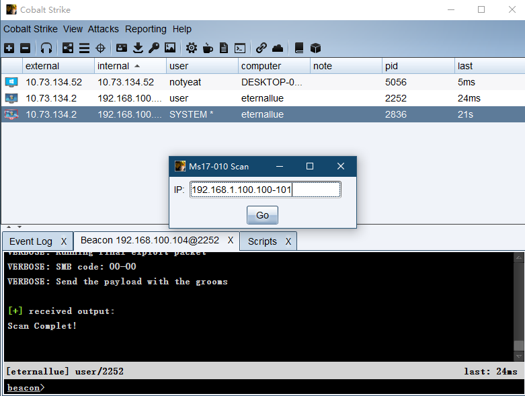Image resolution: width=525 pixels, height=396 pixels.
Task: Sort sessions by the internal column header
Action: click(x=130, y=66)
